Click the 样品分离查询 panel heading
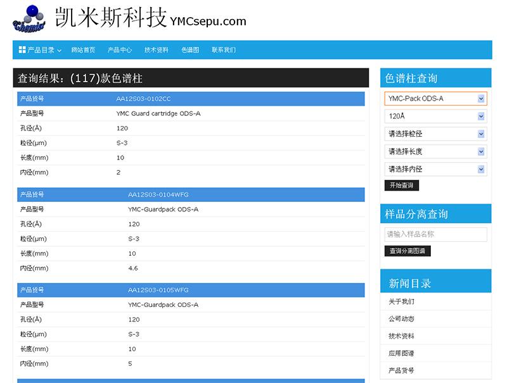 416,214
